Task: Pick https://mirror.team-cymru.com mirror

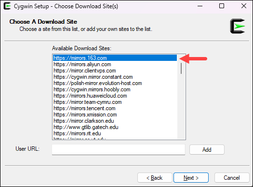Action: (115, 102)
